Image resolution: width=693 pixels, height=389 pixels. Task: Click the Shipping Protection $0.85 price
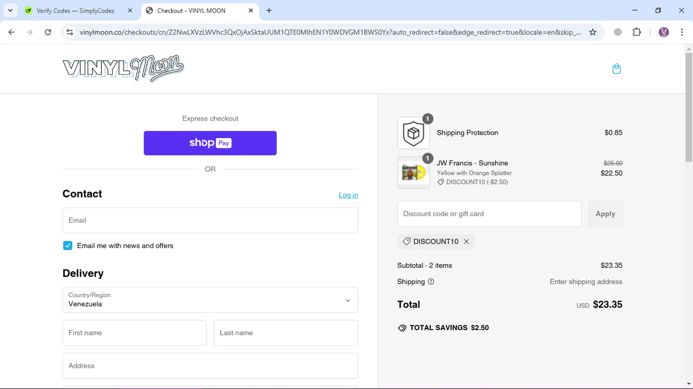[614, 133]
